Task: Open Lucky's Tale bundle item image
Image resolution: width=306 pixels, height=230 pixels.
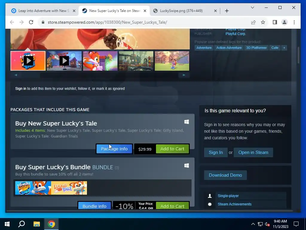Action: (69, 188)
